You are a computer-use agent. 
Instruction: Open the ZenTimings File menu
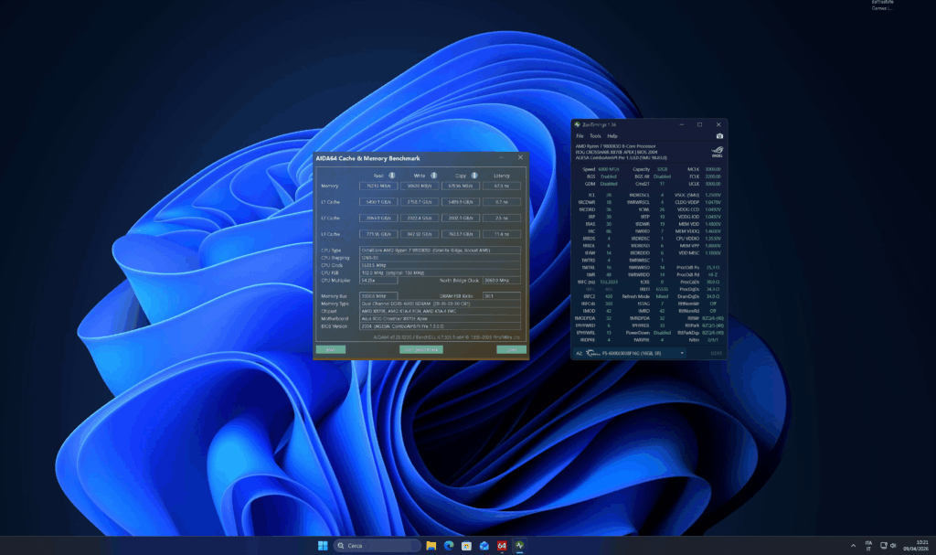pos(580,136)
